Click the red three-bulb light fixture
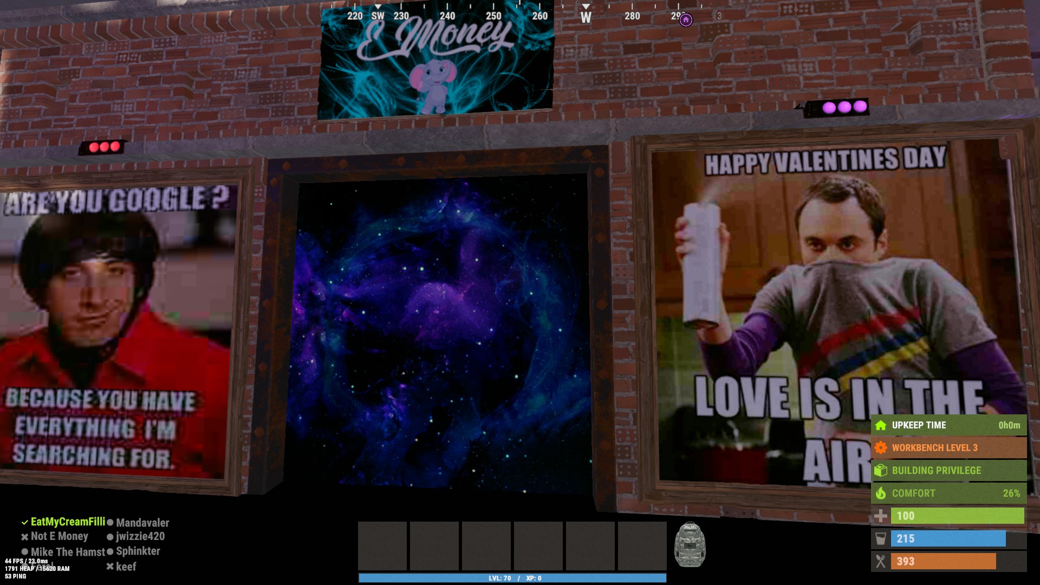Image resolution: width=1040 pixels, height=585 pixels. (102, 147)
